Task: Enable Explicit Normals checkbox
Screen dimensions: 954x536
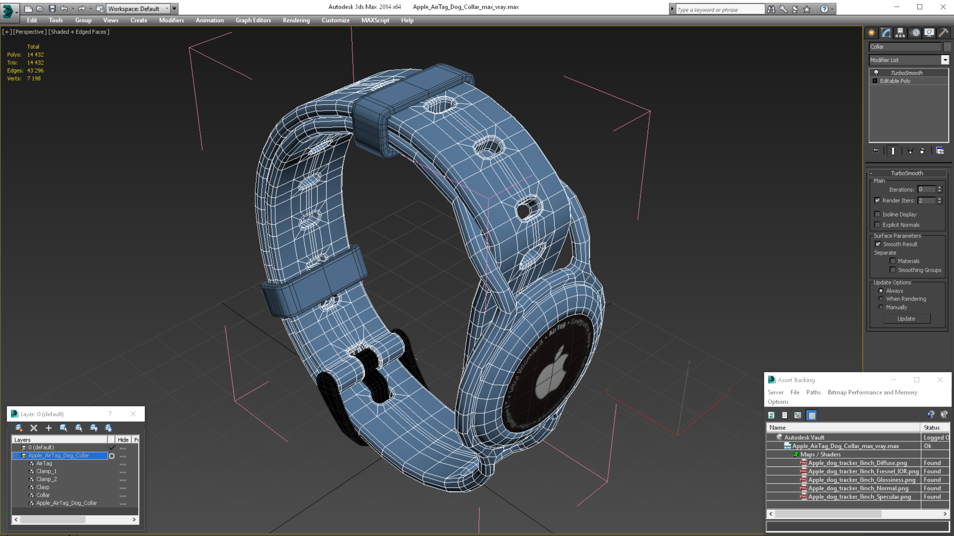Action: (x=877, y=225)
